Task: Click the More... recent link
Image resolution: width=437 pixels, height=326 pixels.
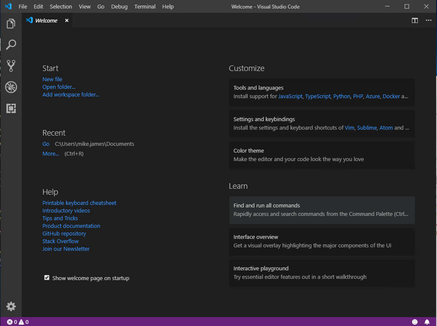Action: coord(51,154)
